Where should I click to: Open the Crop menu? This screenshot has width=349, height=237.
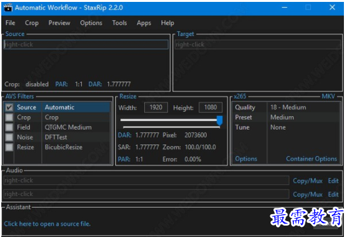tap(32, 23)
